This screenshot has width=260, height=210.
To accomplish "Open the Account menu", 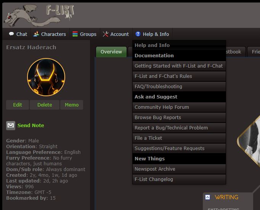I will coord(116,34).
